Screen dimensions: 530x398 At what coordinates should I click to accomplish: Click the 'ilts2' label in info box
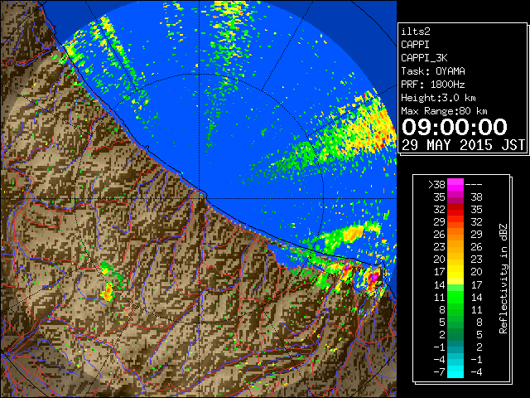click(x=416, y=32)
